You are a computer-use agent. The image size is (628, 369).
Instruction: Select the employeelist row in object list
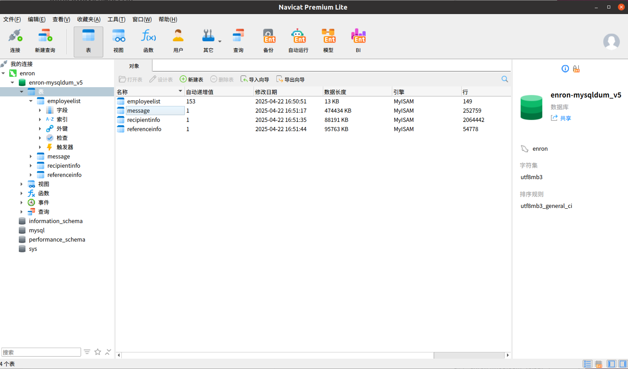coord(313,101)
